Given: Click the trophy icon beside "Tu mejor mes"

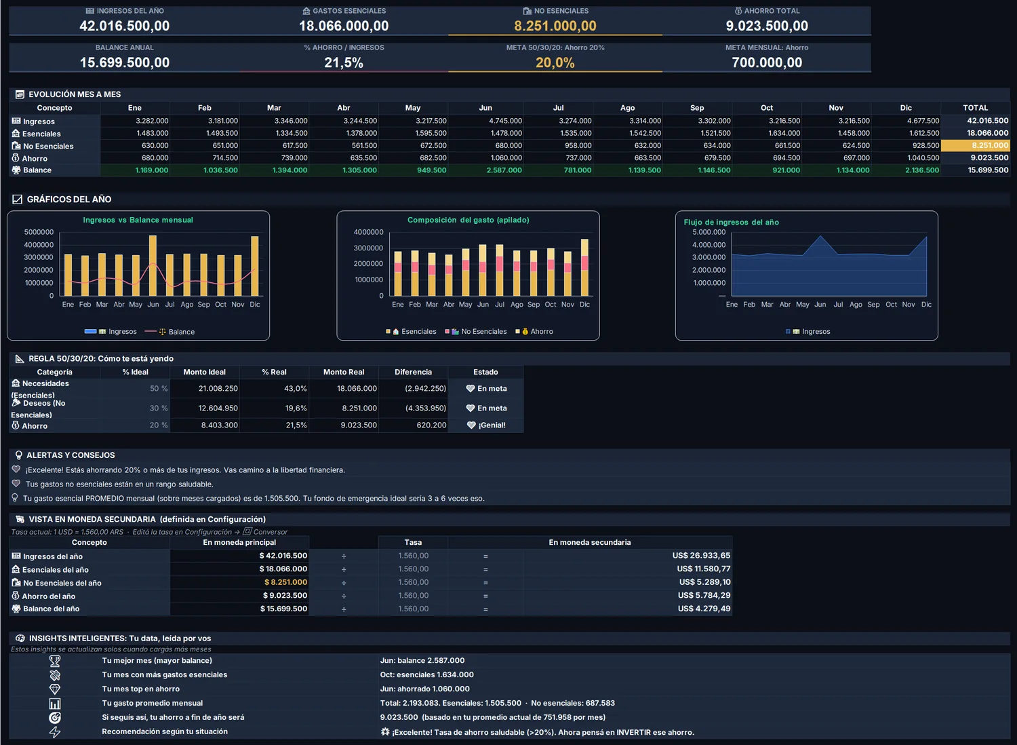Looking at the screenshot, I should [x=55, y=661].
